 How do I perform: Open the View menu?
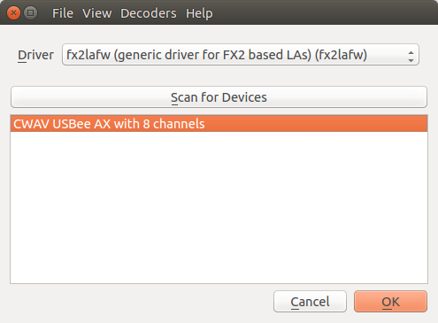point(96,13)
